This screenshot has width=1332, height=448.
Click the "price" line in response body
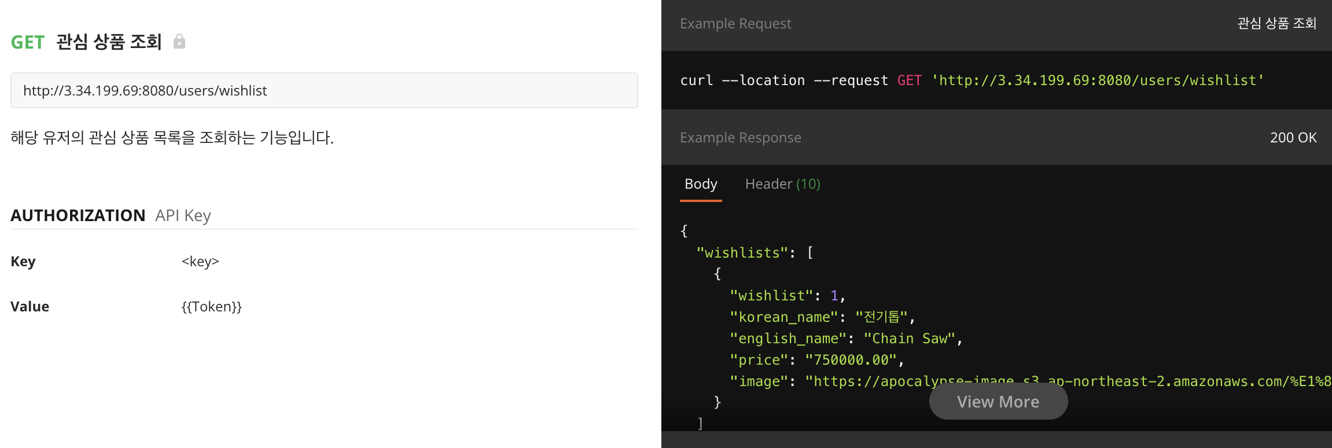point(816,360)
